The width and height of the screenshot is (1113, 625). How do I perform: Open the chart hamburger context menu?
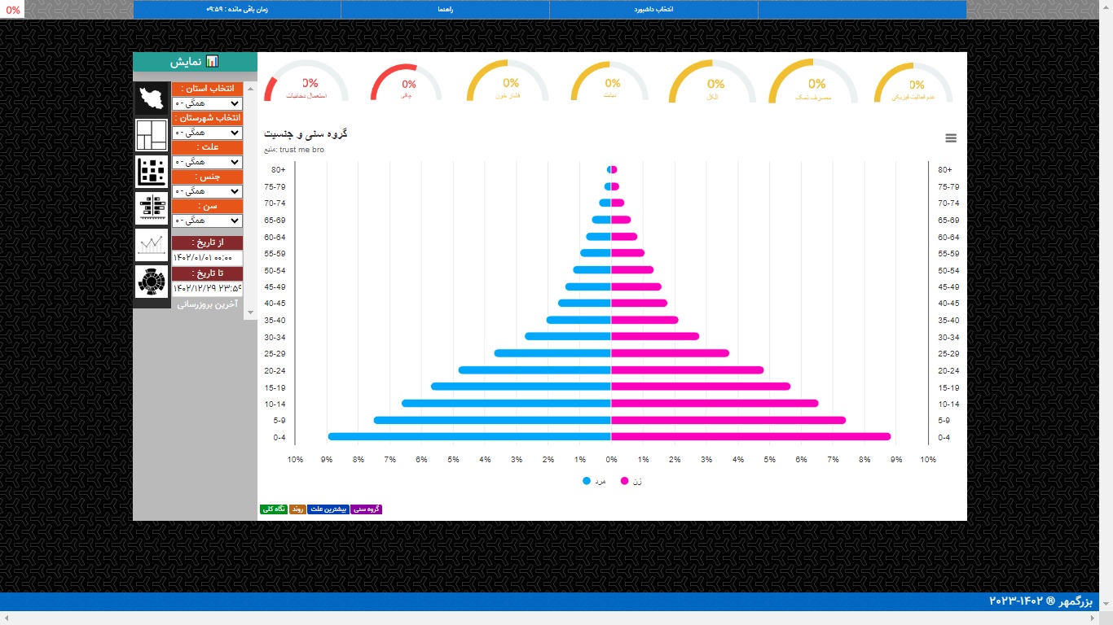click(x=951, y=138)
